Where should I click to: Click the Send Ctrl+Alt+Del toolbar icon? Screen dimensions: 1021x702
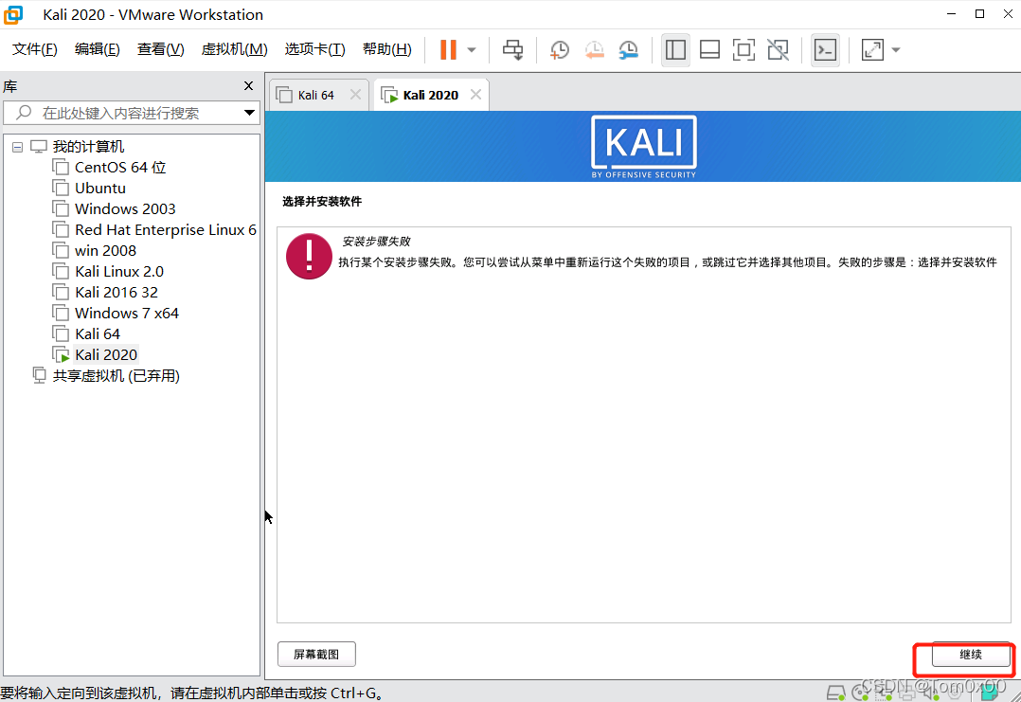click(x=513, y=49)
